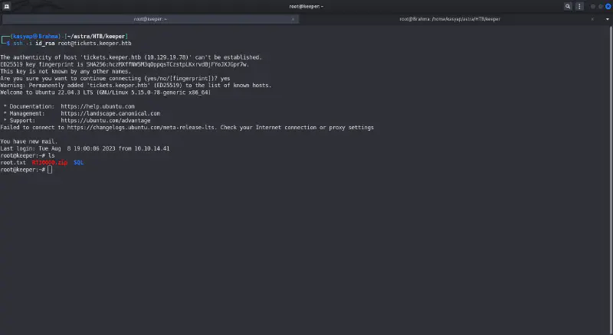Image resolution: width=613 pixels, height=335 pixels.
Task: Click the https://help.ubuntu.com link
Action: [97, 106]
